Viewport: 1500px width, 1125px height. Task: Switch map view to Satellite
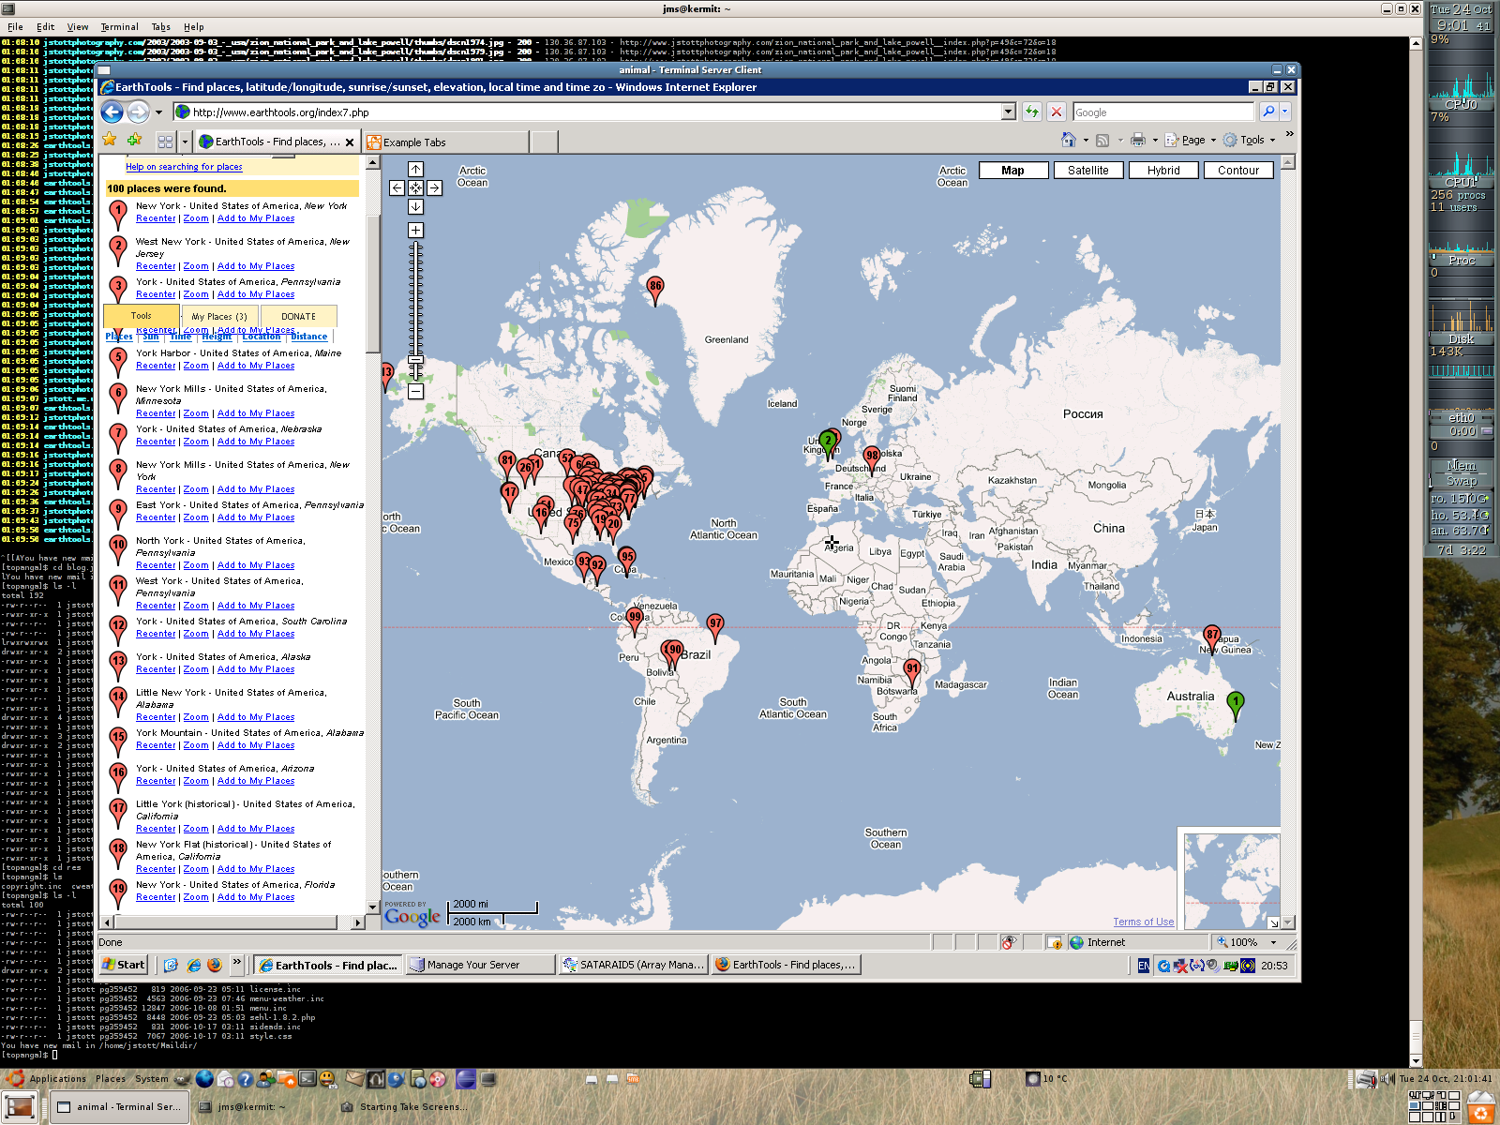point(1087,171)
